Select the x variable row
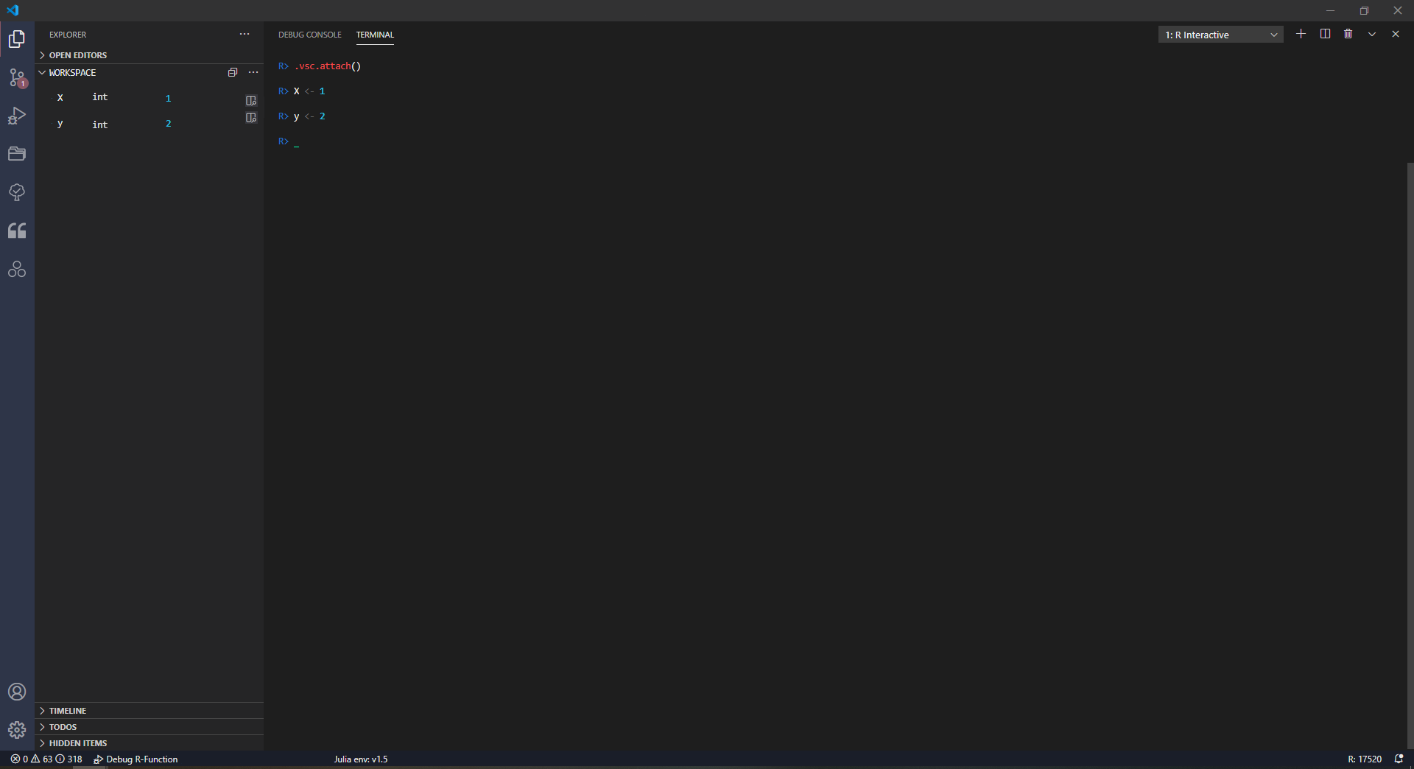This screenshot has height=769, width=1414. tap(150, 98)
